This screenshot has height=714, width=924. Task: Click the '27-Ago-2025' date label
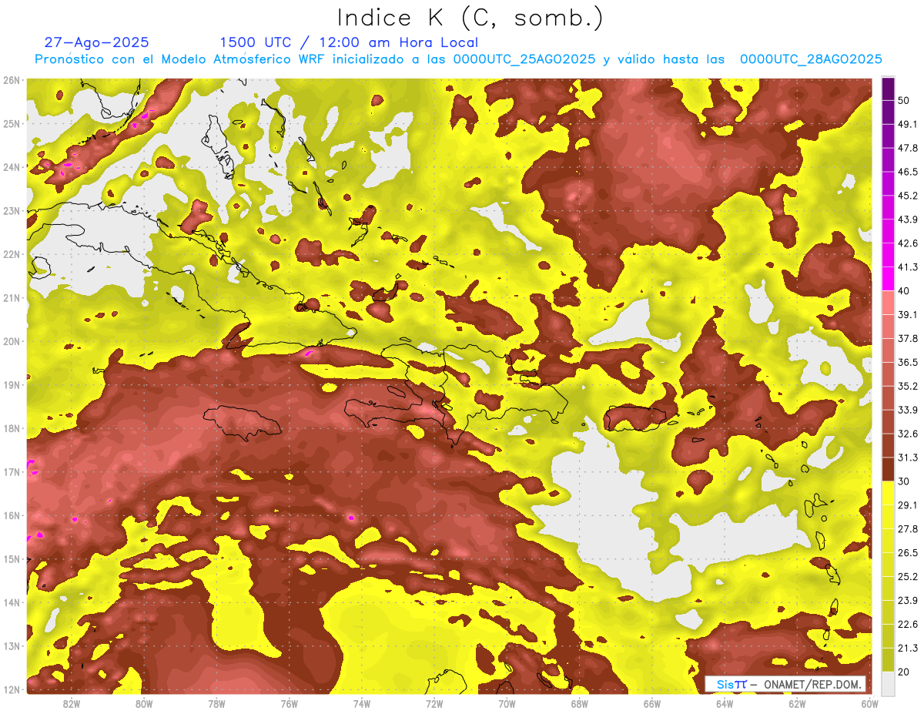97,43
